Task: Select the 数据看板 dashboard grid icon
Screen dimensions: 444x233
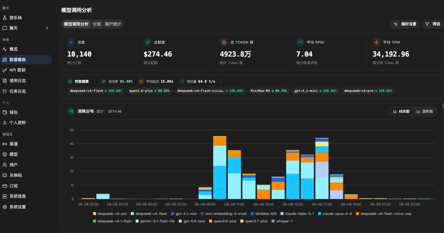Action: [5, 60]
